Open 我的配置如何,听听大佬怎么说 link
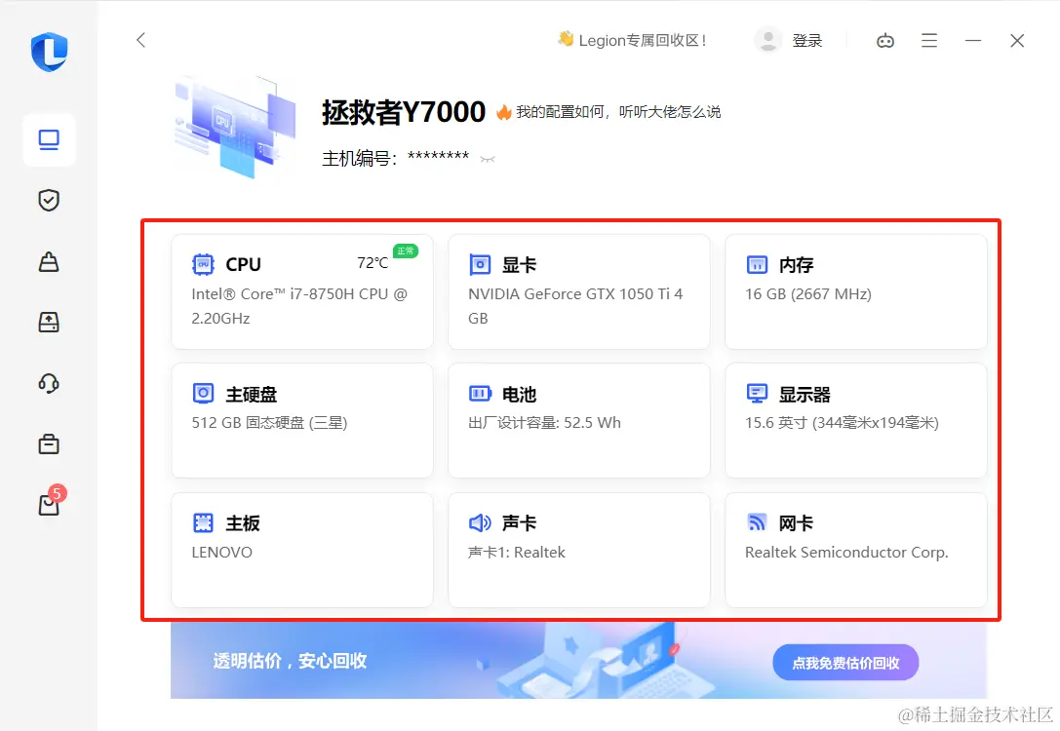The height and width of the screenshot is (731, 1060). (x=618, y=112)
